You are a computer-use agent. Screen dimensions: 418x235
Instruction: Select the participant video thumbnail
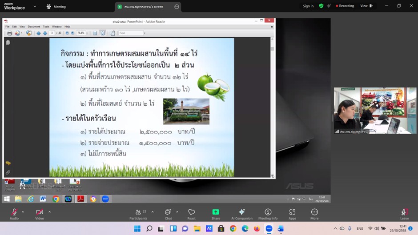pos(375,110)
